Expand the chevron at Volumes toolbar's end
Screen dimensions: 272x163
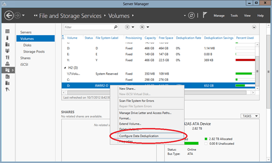click(x=254, y=27)
